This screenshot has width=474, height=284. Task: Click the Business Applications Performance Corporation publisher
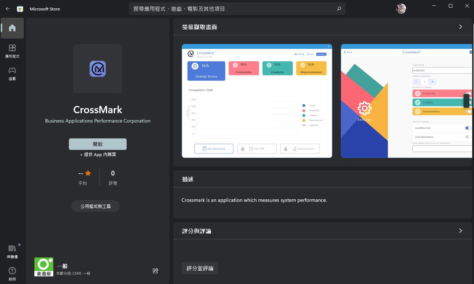point(98,121)
